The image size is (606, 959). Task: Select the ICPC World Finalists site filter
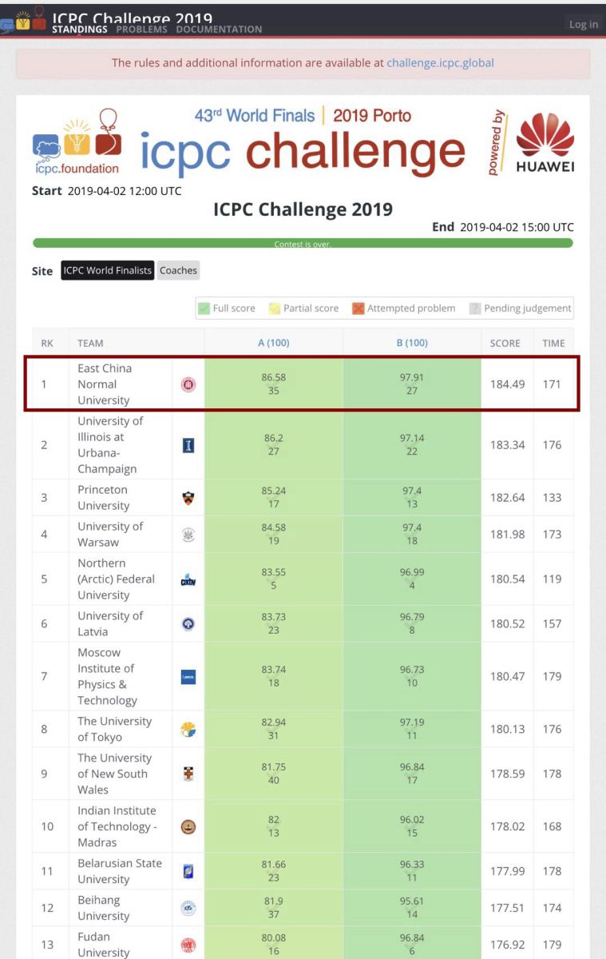(x=107, y=270)
